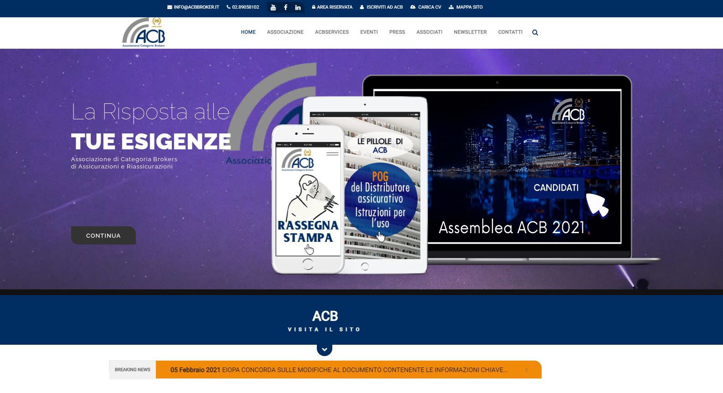Open Area Riservata login link
Viewport: 723px width, 393px height.
pos(332,7)
